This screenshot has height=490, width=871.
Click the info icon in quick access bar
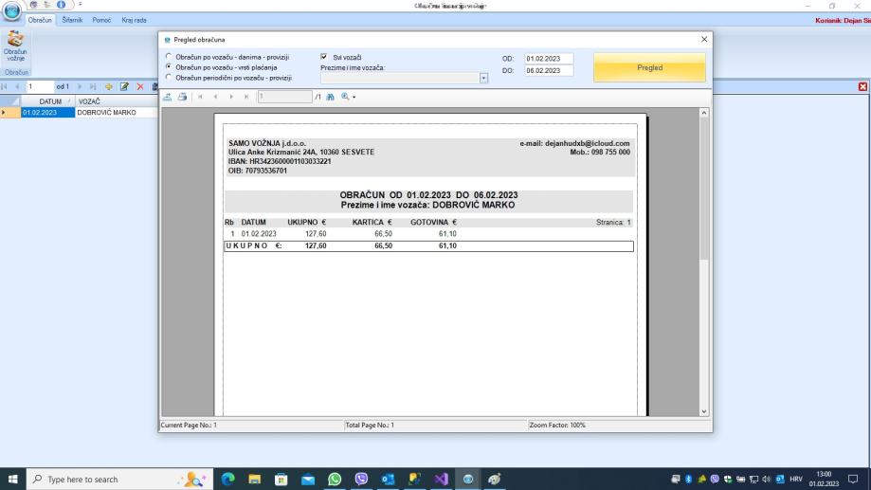61,5
